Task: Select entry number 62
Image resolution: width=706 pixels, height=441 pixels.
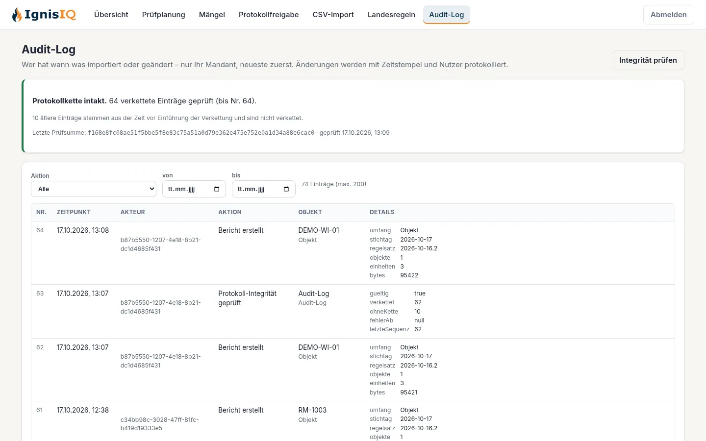Action: click(x=40, y=347)
